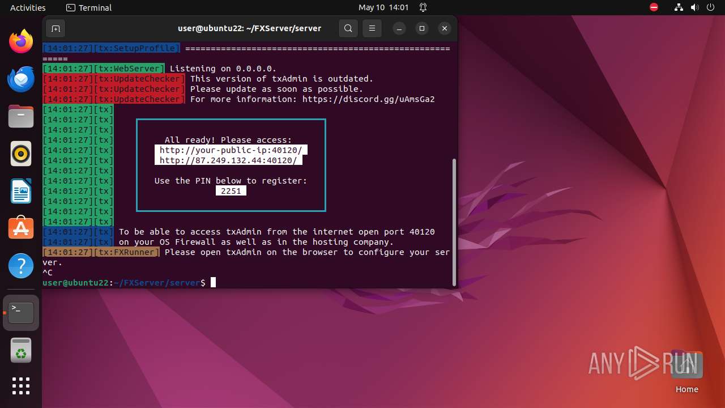
Task: Click 'All ready! Please access:' text
Action: tap(228, 140)
